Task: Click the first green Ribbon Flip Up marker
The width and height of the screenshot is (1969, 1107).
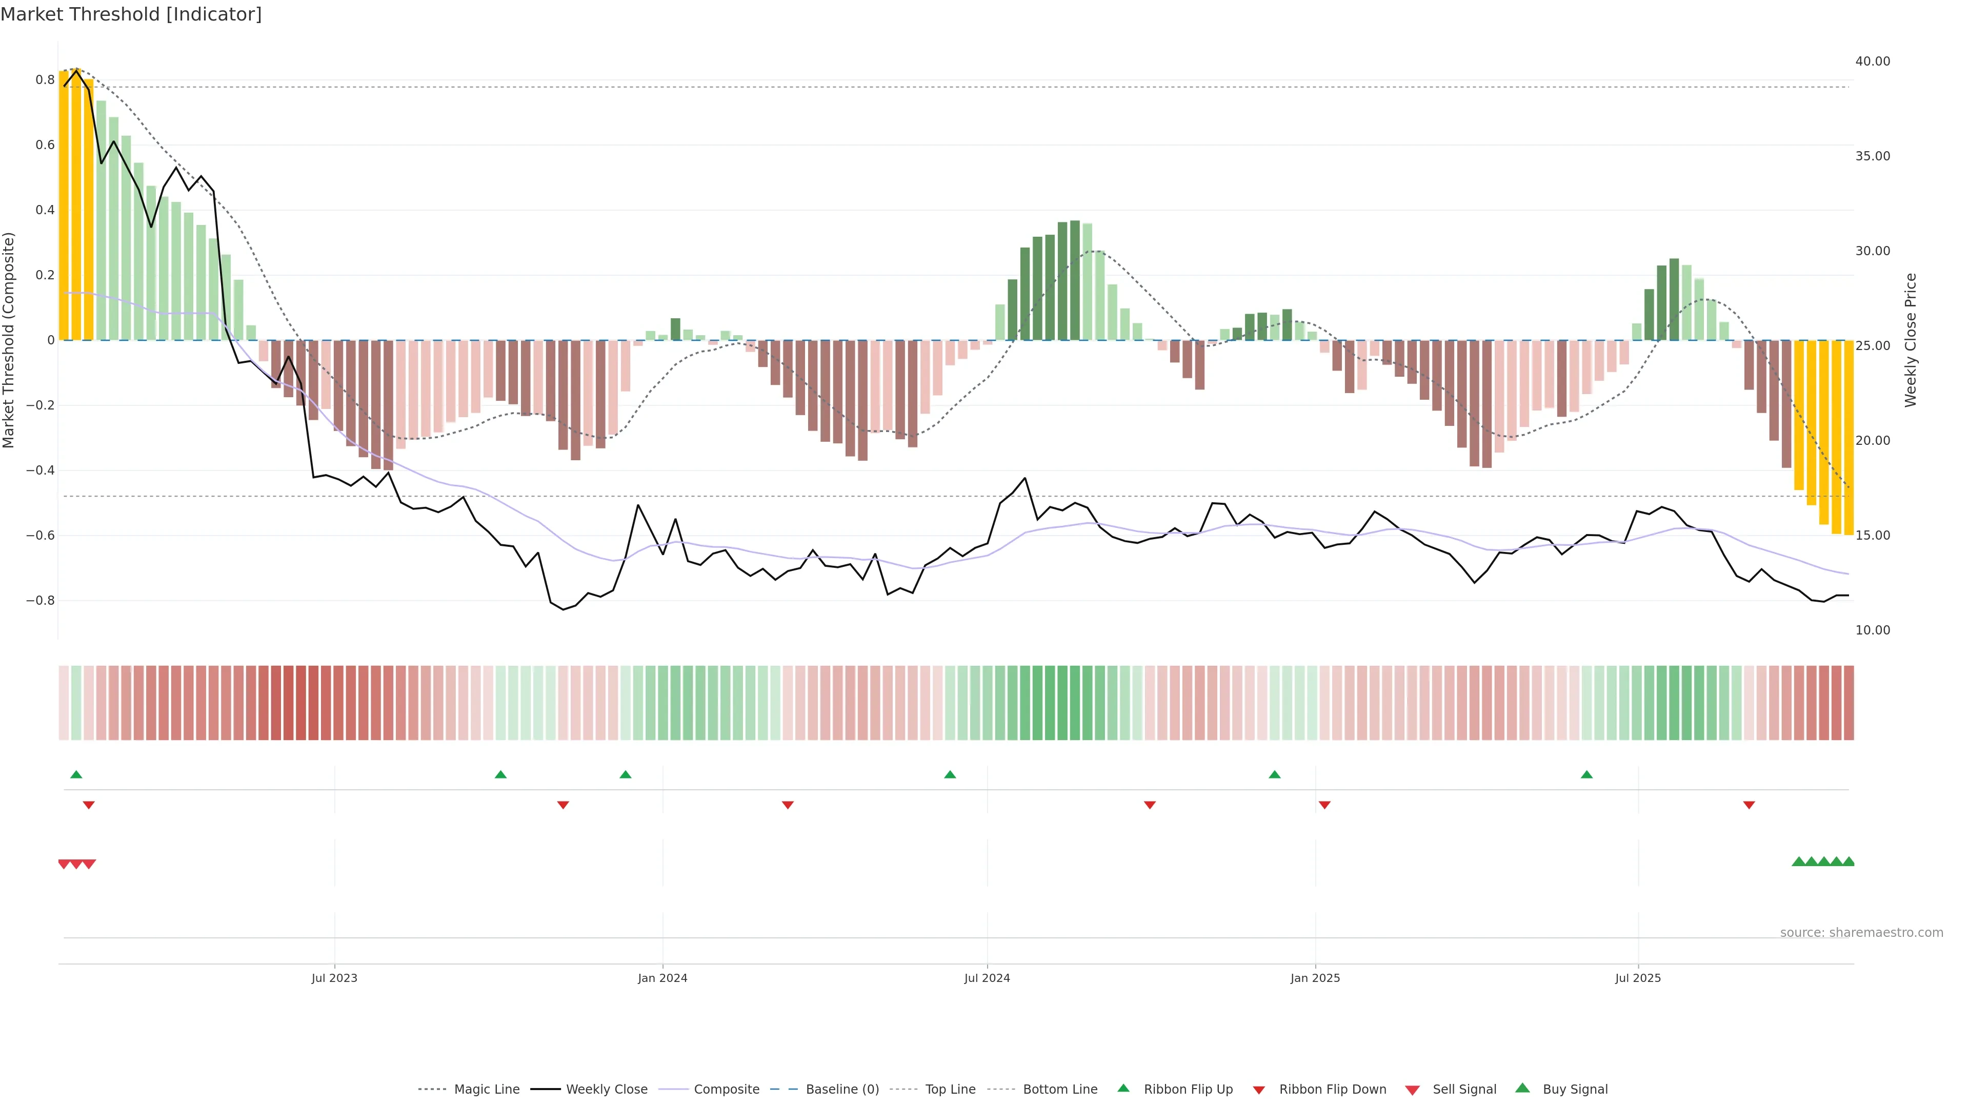Action: tap(76, 775)
